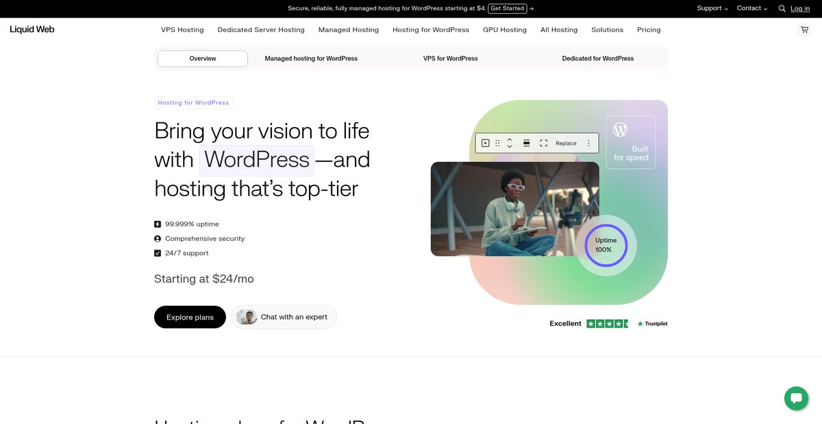Open the green live chat widget
Screen dimensions: 822x424
coord(796,398)
